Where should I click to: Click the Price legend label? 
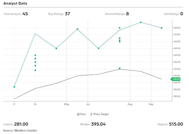(x=82, y=114)
